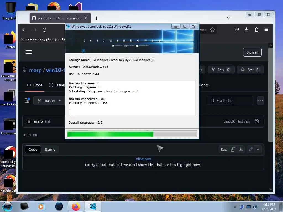Viewport: 283px width, 212px height.
Task: View commit history clock icon
Action: 257,121
